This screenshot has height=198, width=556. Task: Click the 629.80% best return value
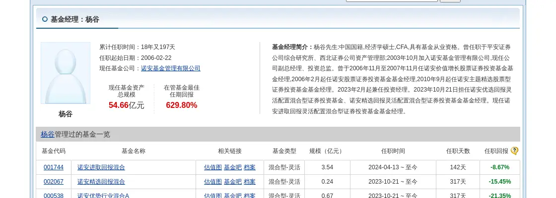tap(182, 105)
